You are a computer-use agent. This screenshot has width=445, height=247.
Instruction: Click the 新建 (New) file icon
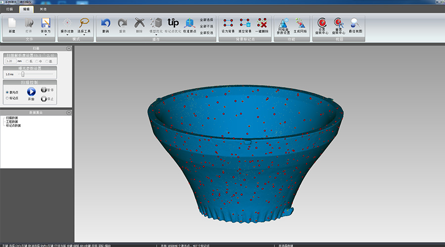pos(12,23)
